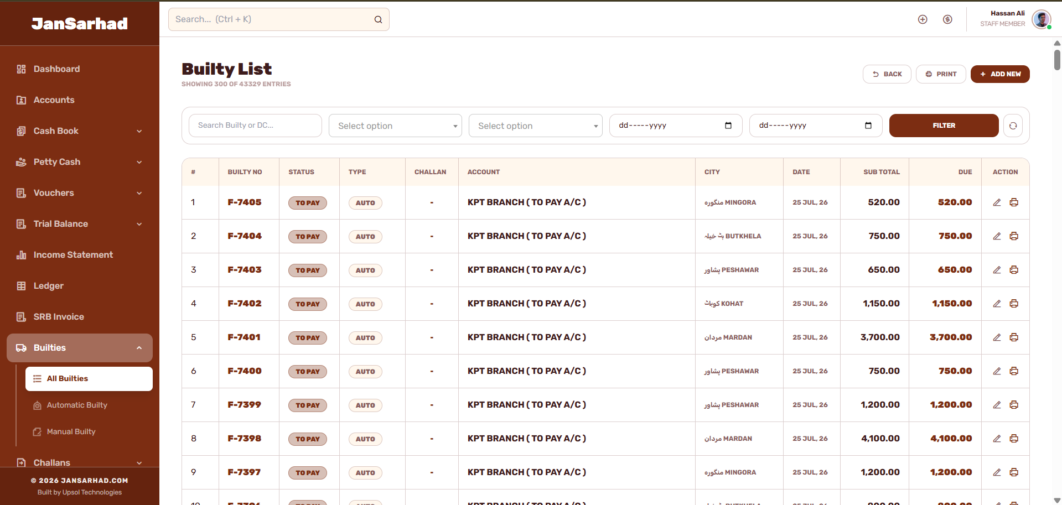Apply filters with Filter button

point(944,126)
